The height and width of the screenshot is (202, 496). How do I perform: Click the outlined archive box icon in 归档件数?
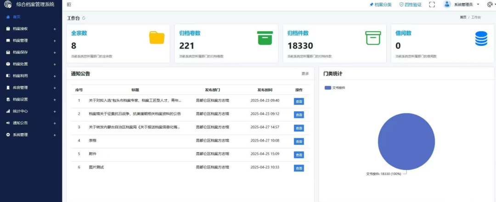pyautogui.click(x=373, y=38)
